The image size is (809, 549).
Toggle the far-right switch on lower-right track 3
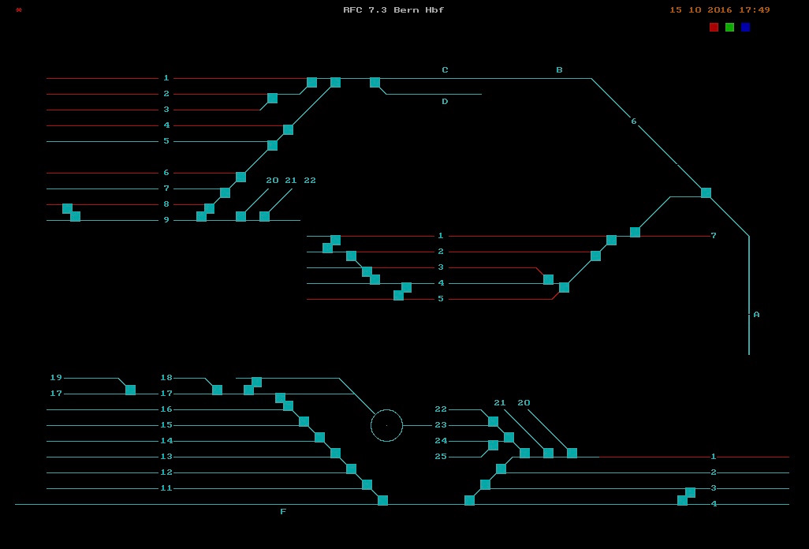click(x=691, y=493)
